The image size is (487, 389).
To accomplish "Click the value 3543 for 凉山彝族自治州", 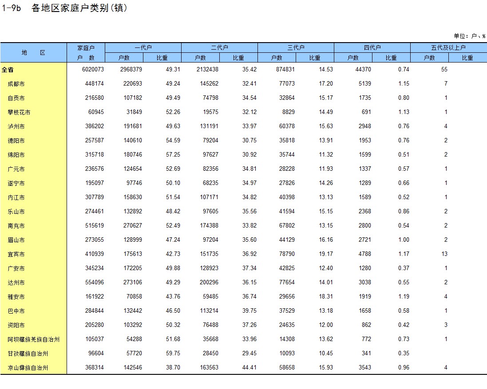I will [365, 368].
